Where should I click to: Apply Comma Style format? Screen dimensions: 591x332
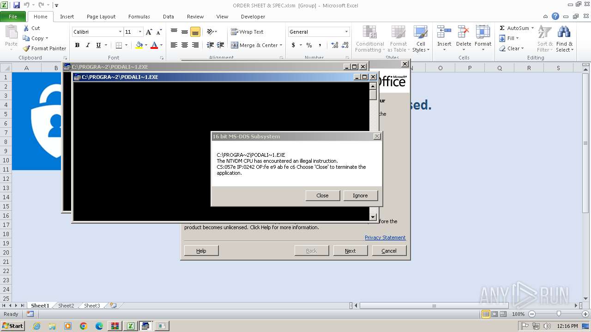(x=320, y=45)
